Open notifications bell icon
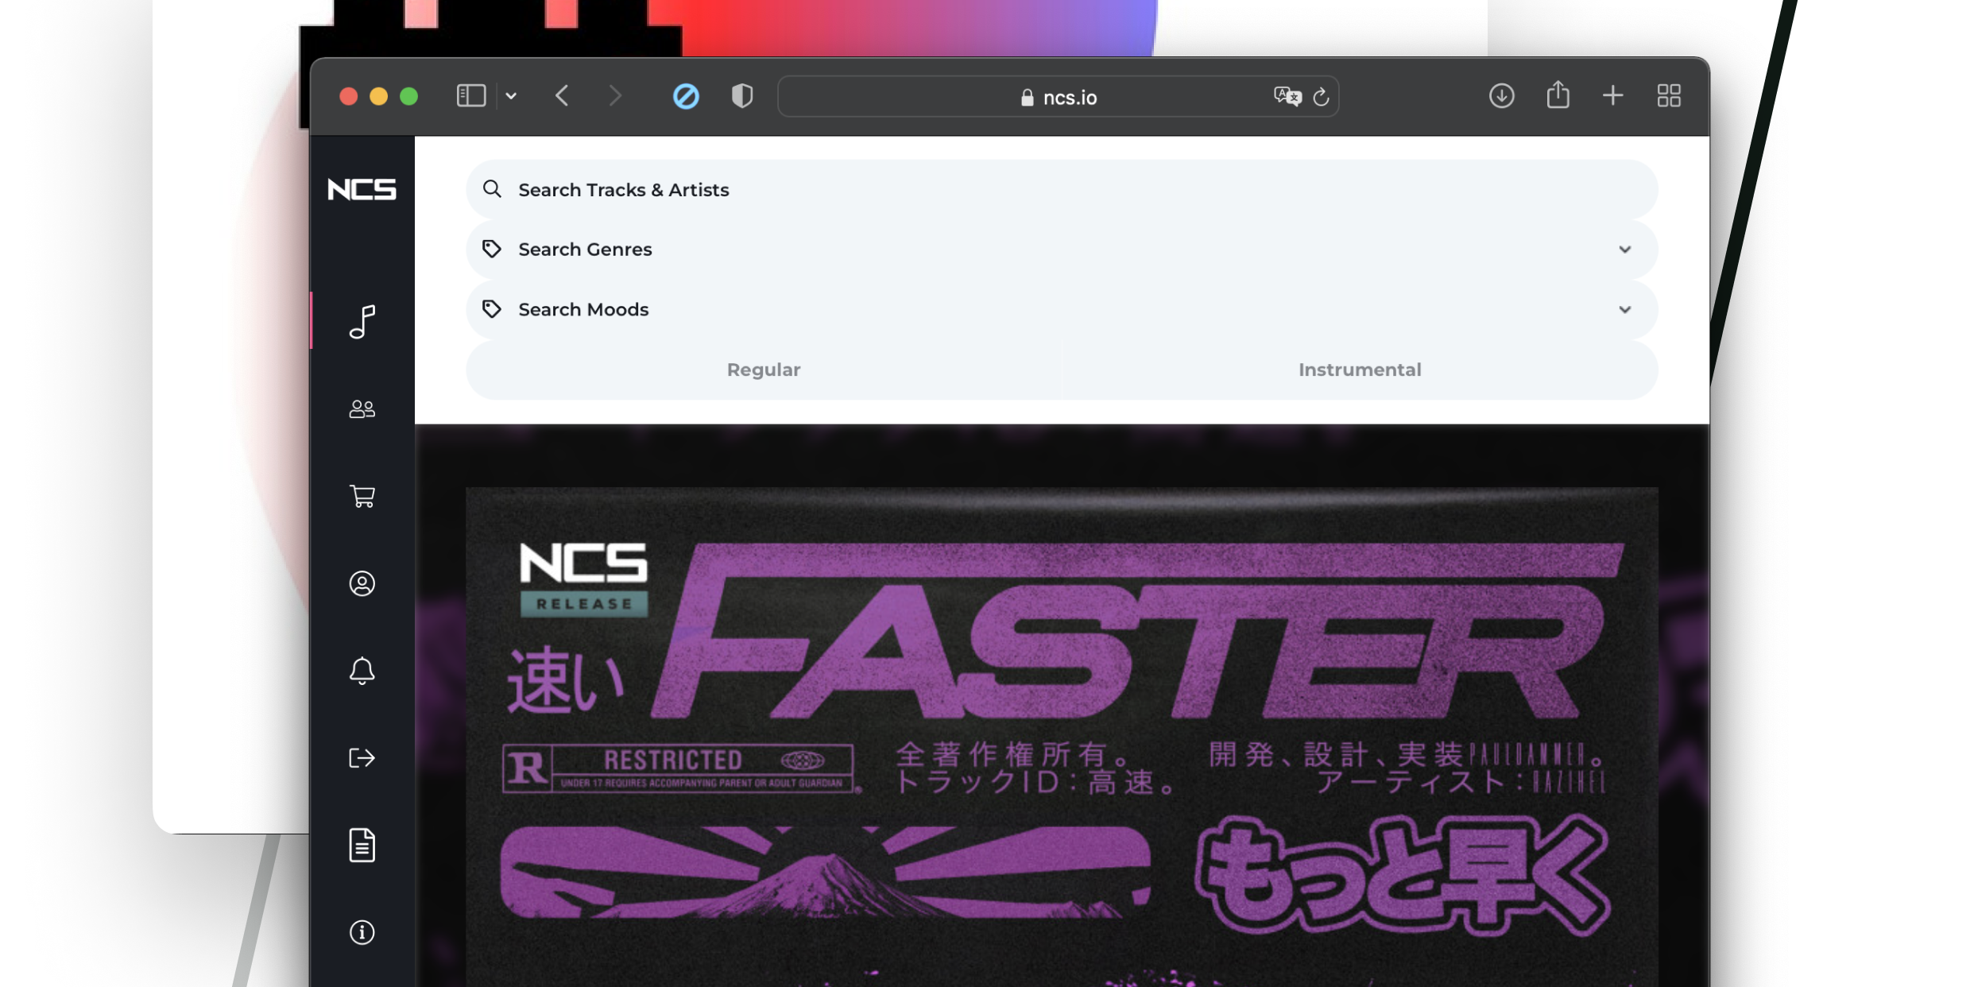The height and width of the screenshot is (987, 1974). point(362,671)
